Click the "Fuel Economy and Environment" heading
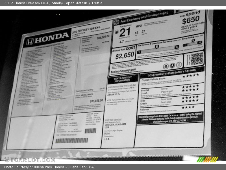Viewport: 226px width, 170px height. pos(144,17)
